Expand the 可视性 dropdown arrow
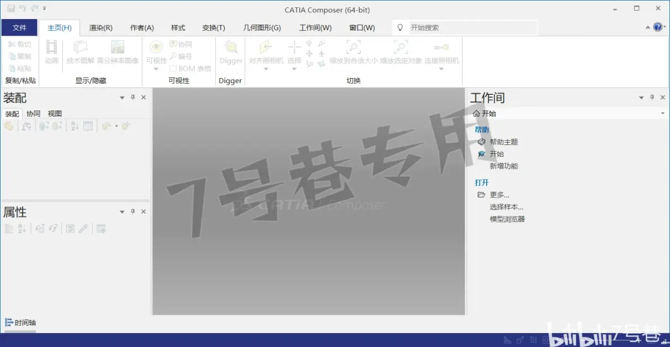This screenshot has width=670, height=347. pos(156,69)
